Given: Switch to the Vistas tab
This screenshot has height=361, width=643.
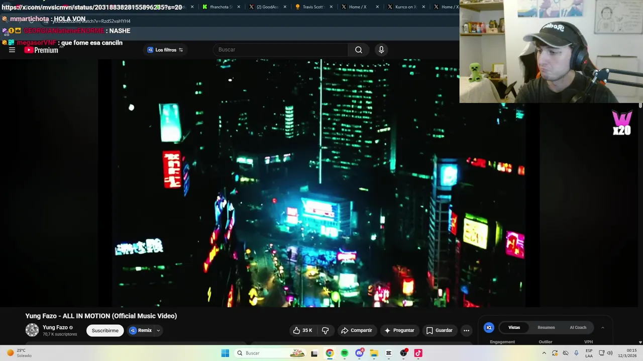Looking at the screenshot, I should pos(514,327).
